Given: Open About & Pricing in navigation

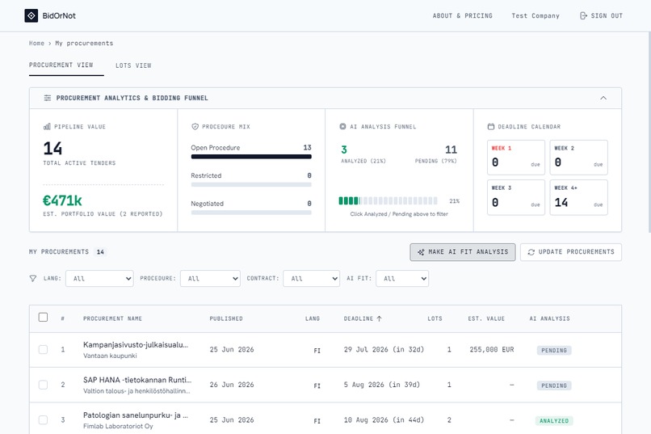Looking at the screenshot, I should pyautogui.click(x=463, y=16).
